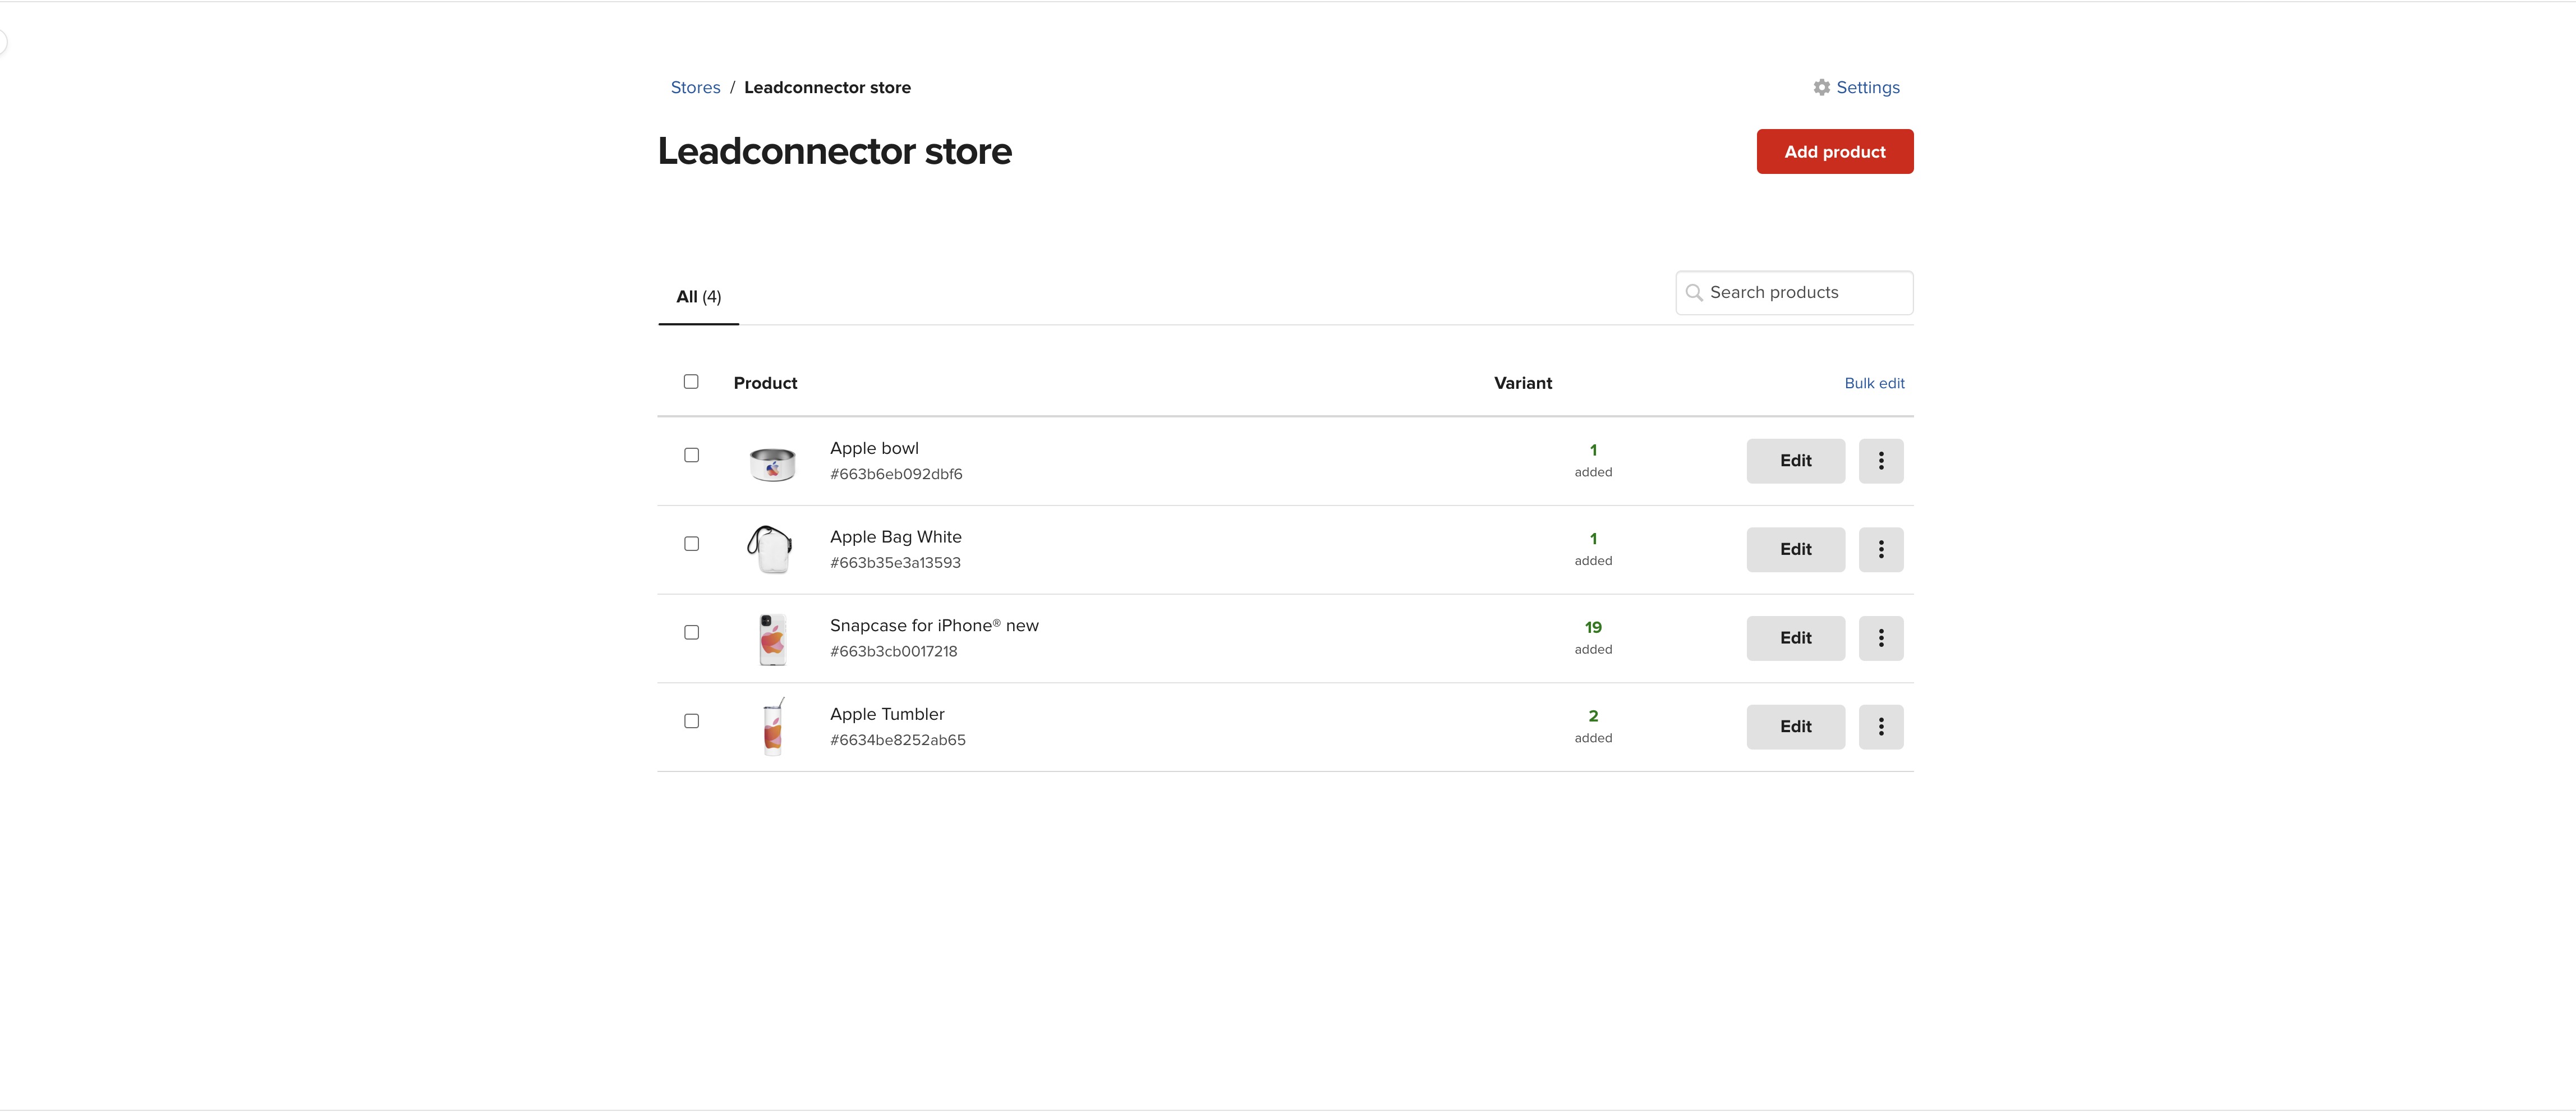Edit the Apple Bag White product
2576x1112 pixels.
[1795, 550]
